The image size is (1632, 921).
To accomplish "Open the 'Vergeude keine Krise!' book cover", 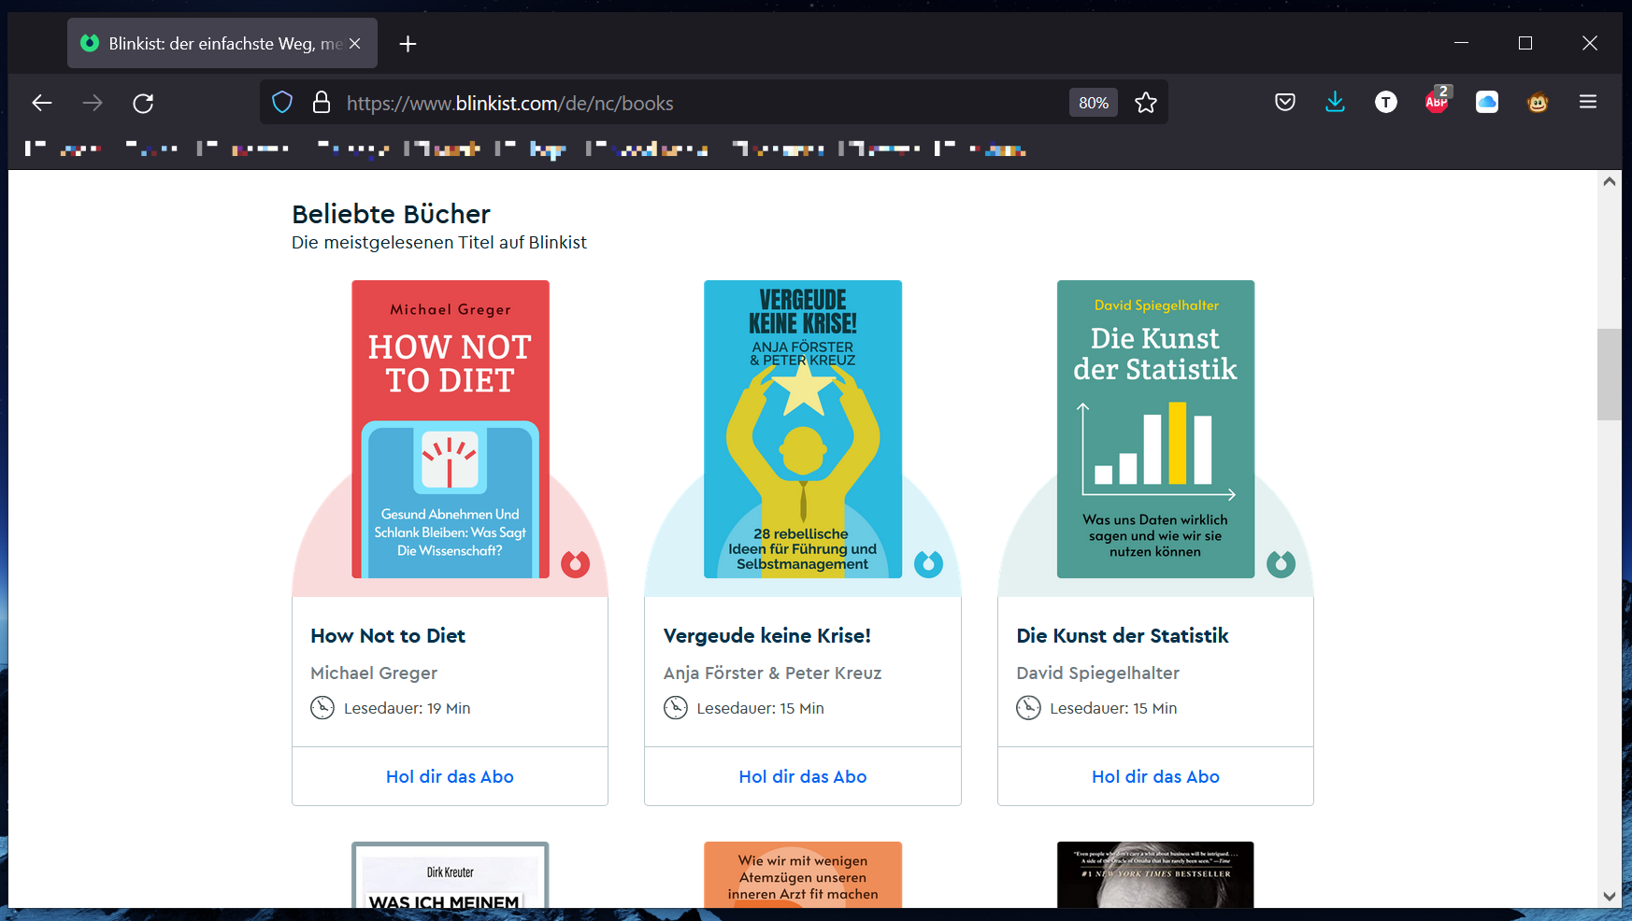I will click(803, 430).
